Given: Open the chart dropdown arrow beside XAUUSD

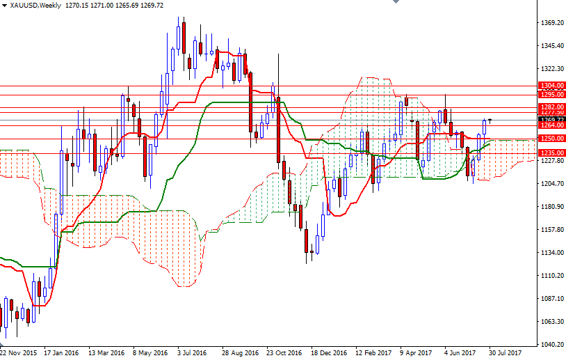Looking at the screenshot, I should click(4, 6).
